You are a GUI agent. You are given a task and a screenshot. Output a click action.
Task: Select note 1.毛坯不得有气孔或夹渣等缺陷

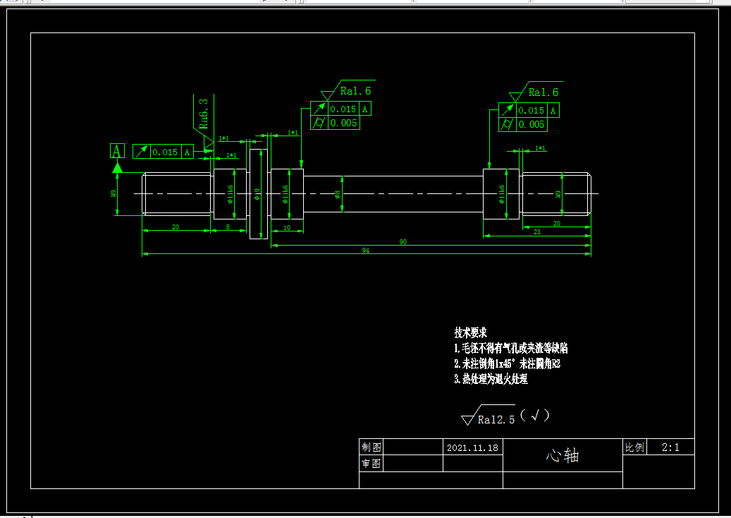pos(511,348)
